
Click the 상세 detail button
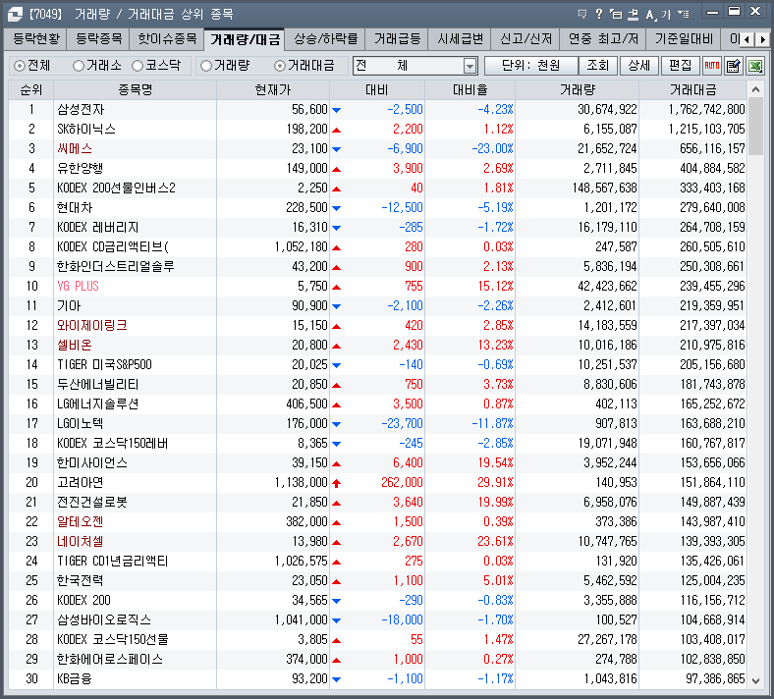point(638,66)
